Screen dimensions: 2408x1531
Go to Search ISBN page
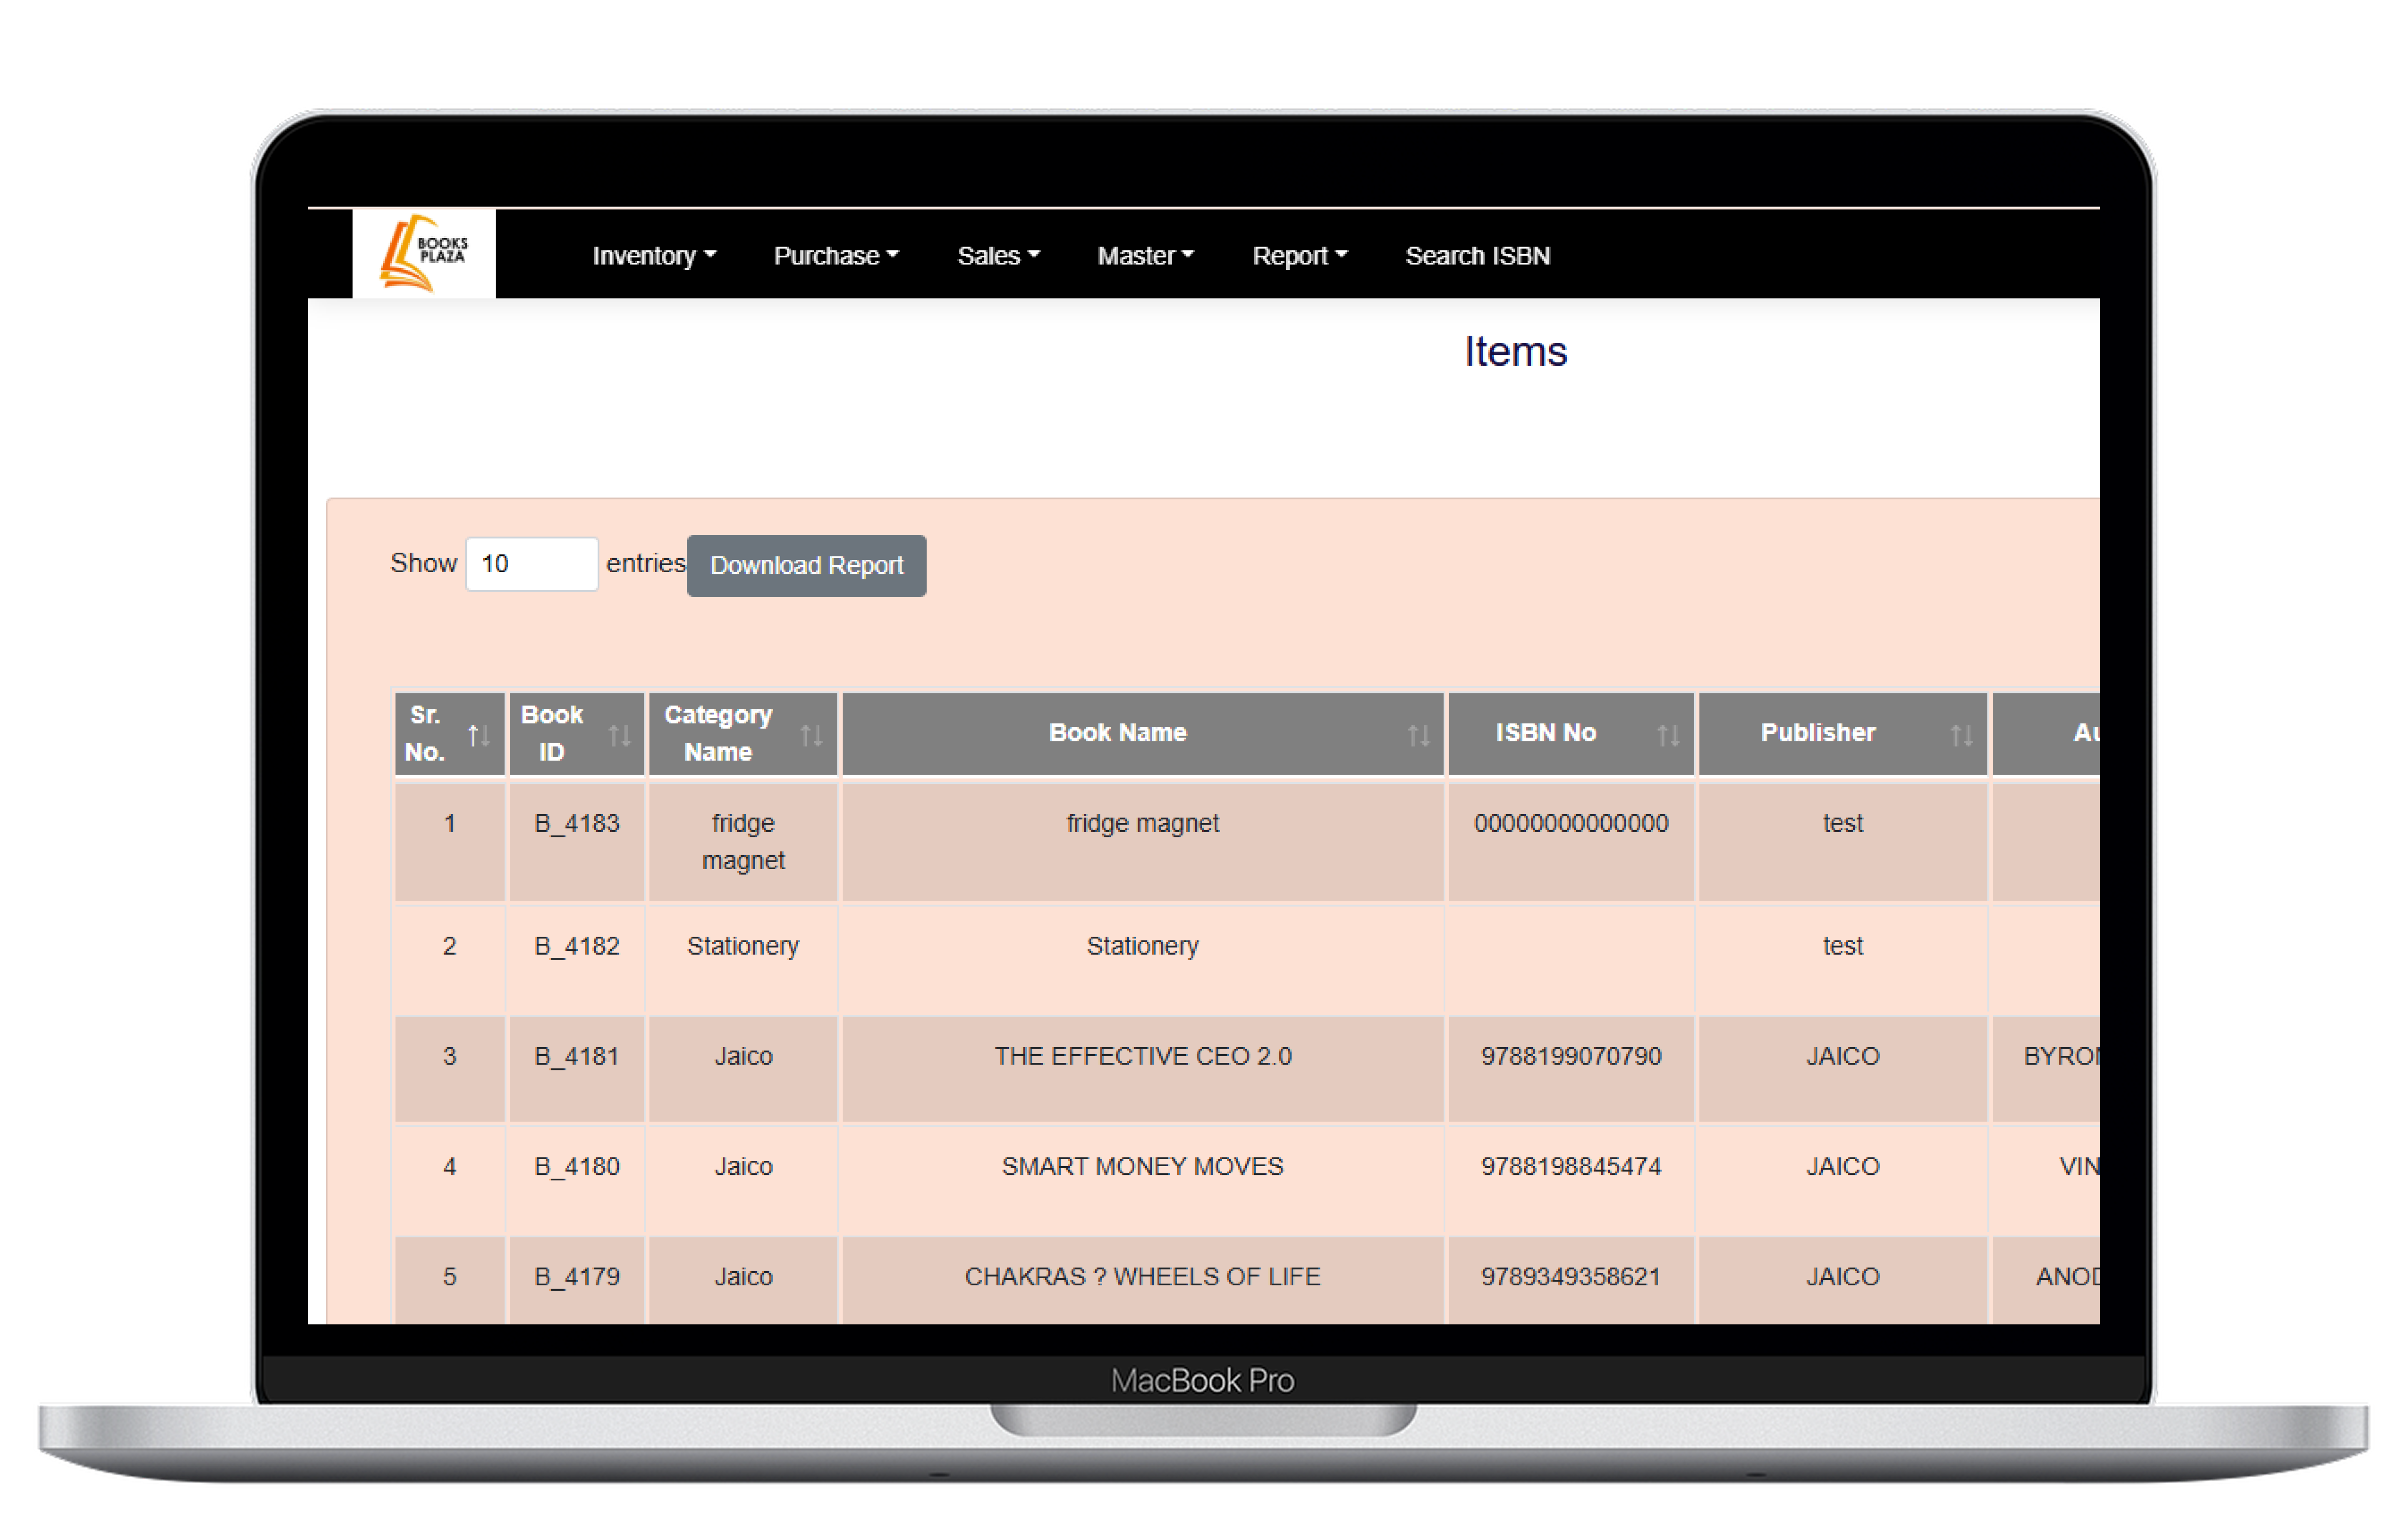pyautogui.click(x=1478, y=256)
